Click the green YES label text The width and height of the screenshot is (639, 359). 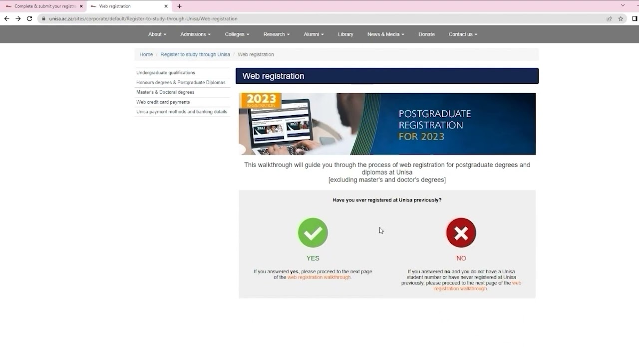313,258
